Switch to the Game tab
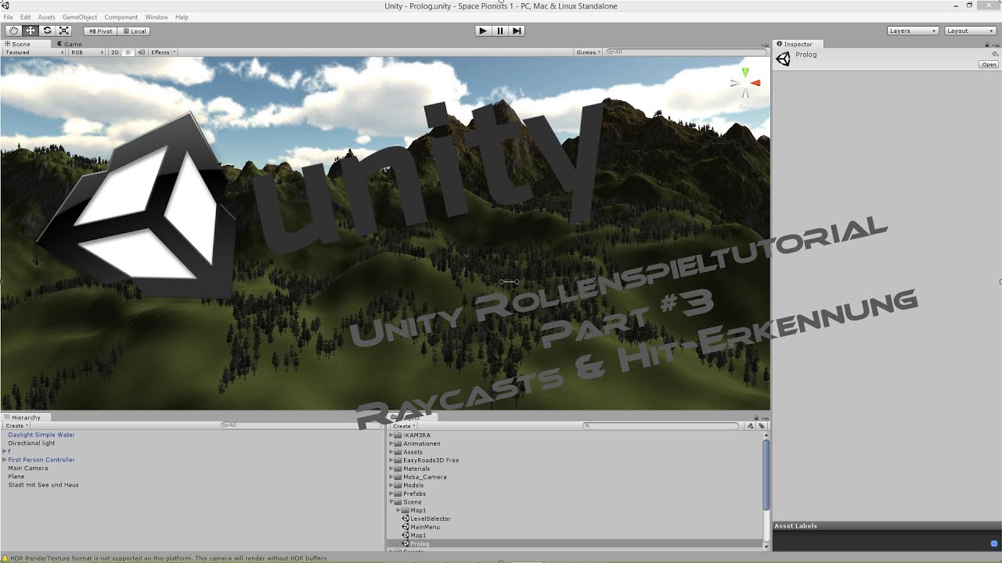Viewport: 1002px width, 563px height. 69,44
